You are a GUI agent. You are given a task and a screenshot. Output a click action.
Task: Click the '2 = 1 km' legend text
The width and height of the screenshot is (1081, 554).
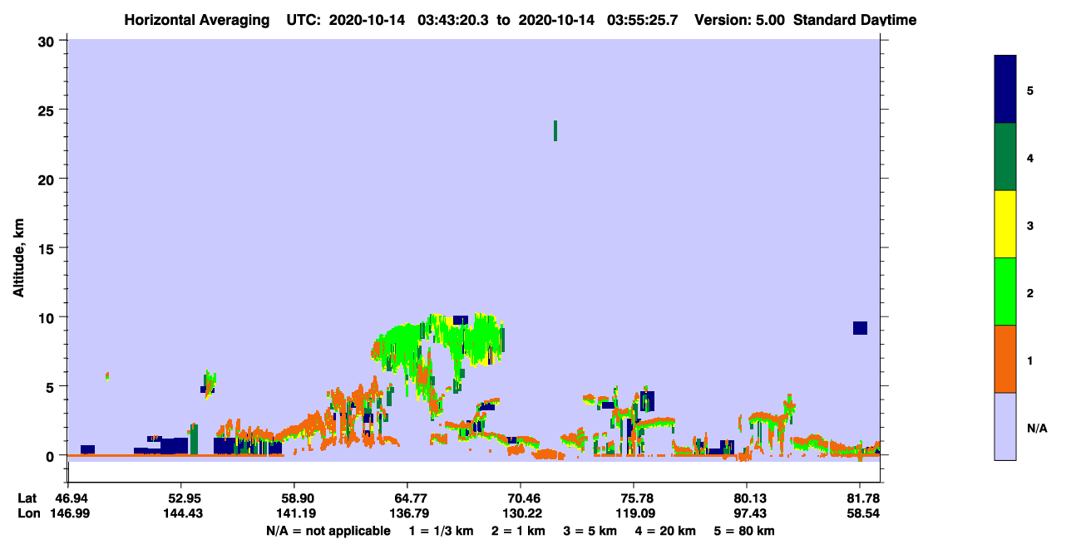pyautogui.click(x=519, y=531)
